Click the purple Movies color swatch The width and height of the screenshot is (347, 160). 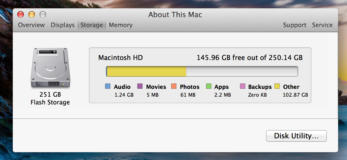tap(140, 86)
